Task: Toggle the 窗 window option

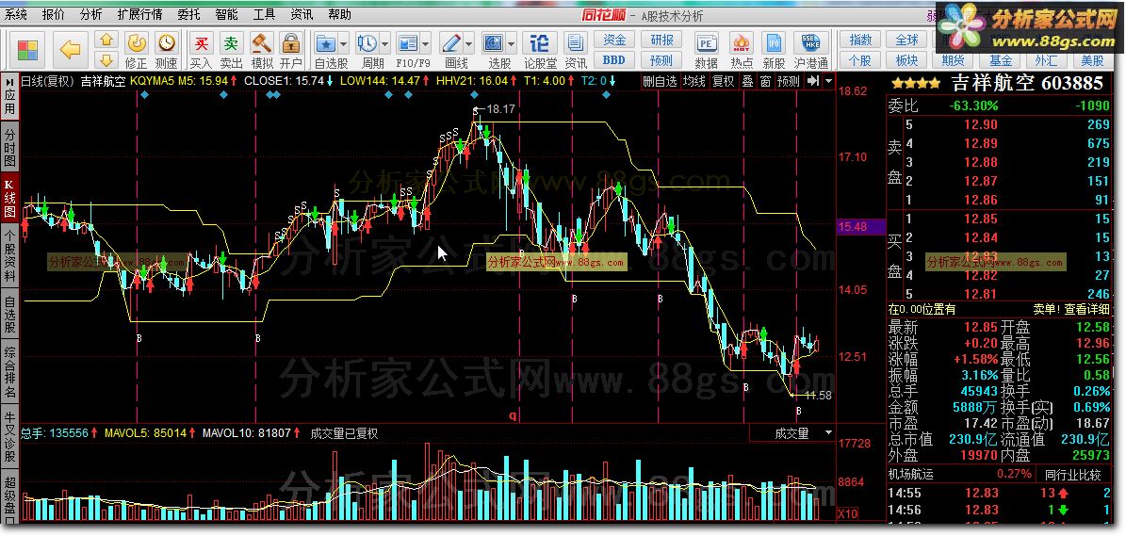Action: point(766,81)
